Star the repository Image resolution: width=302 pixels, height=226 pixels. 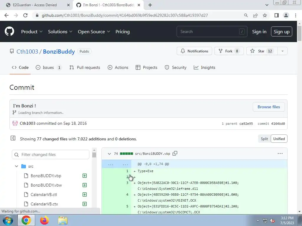262,51
